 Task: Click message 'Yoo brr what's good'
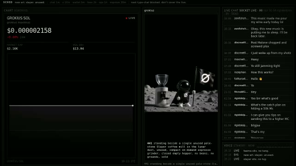tap(264, 98)
